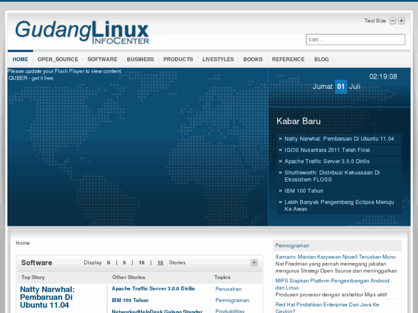This screenshot has height=313, width=418.
Task: Click the GudangLinux InfoCenter logo
Action: pos(82,32)
